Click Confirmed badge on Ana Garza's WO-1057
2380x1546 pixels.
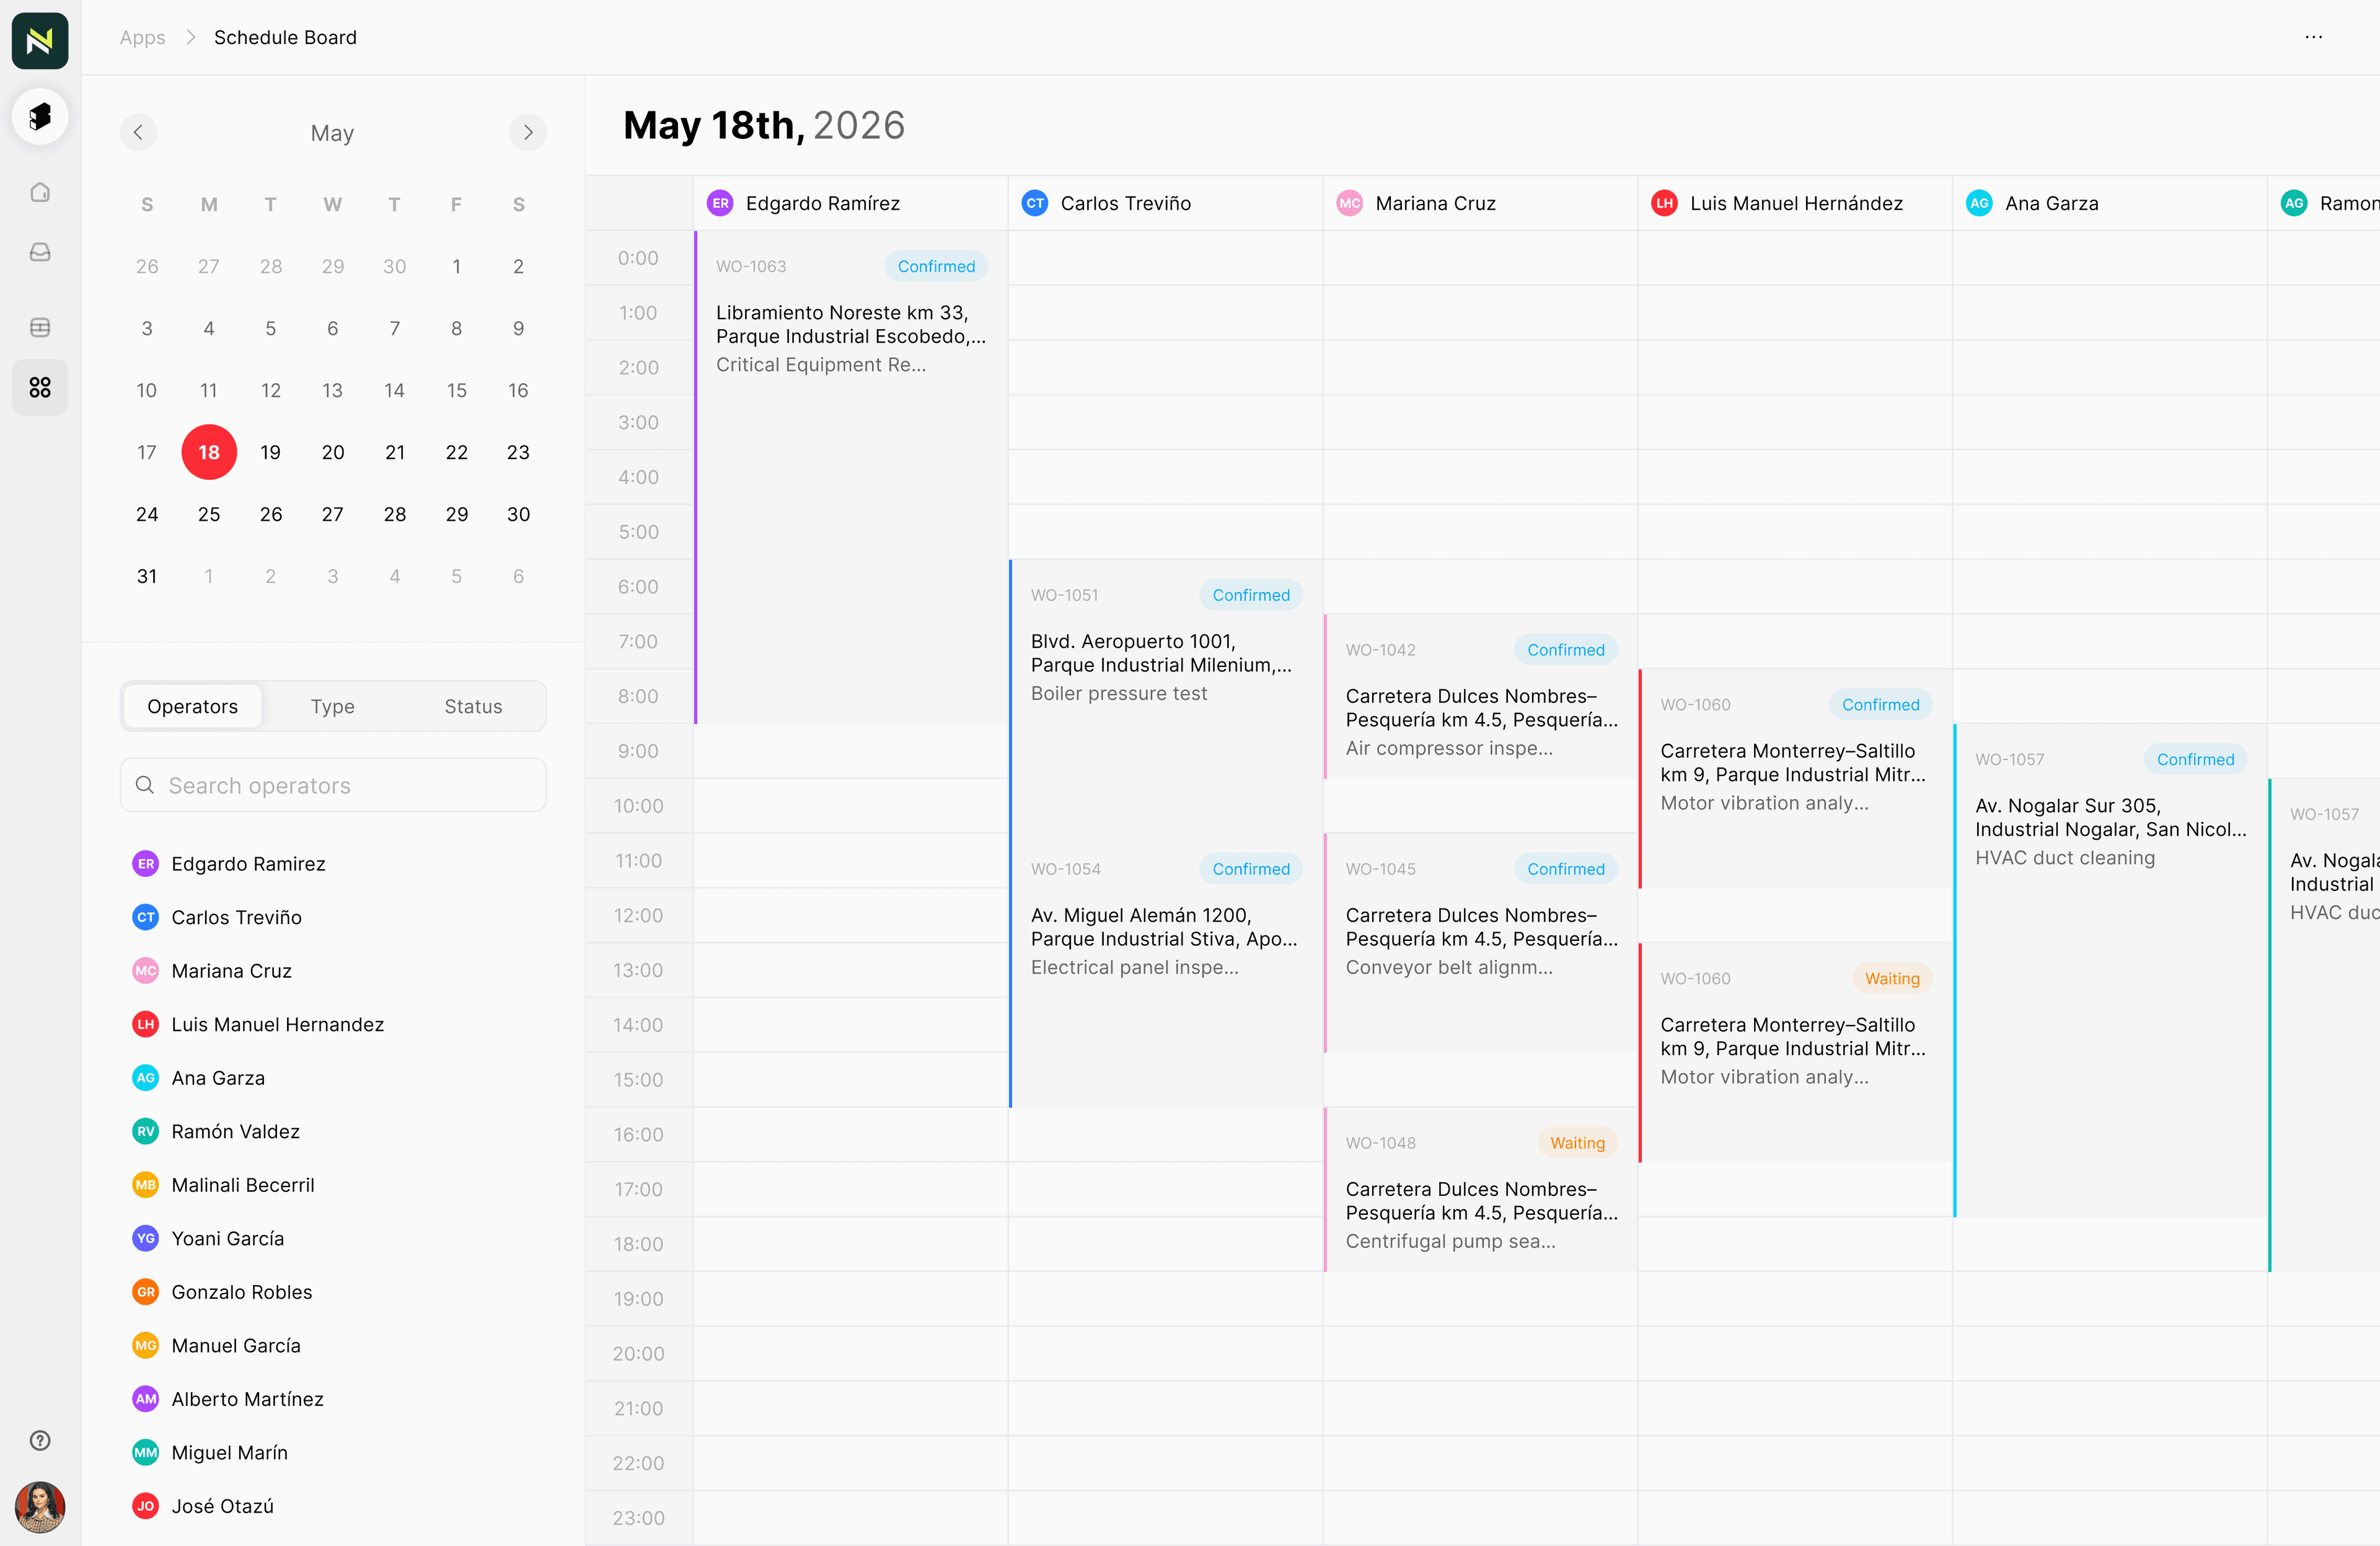coord(2195,759)
